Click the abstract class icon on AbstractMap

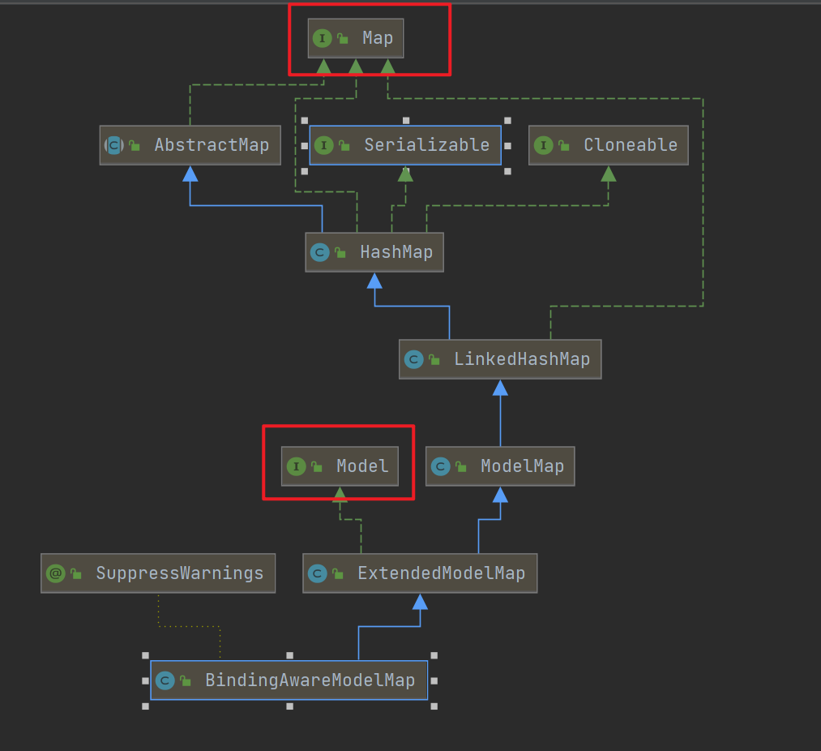[x=113, y=145]
